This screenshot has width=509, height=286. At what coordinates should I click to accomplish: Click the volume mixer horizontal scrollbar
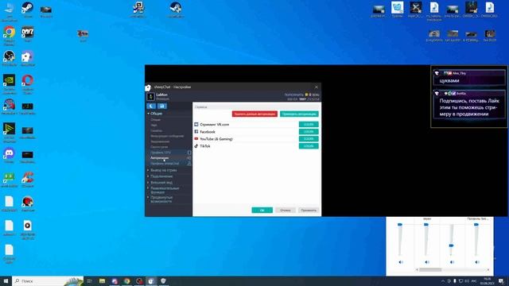(x=453, y=270)
